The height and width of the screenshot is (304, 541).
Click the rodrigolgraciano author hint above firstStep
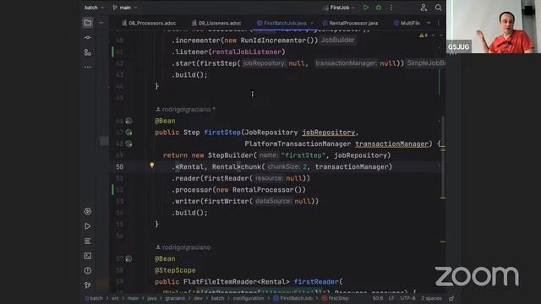pos(186,110)
